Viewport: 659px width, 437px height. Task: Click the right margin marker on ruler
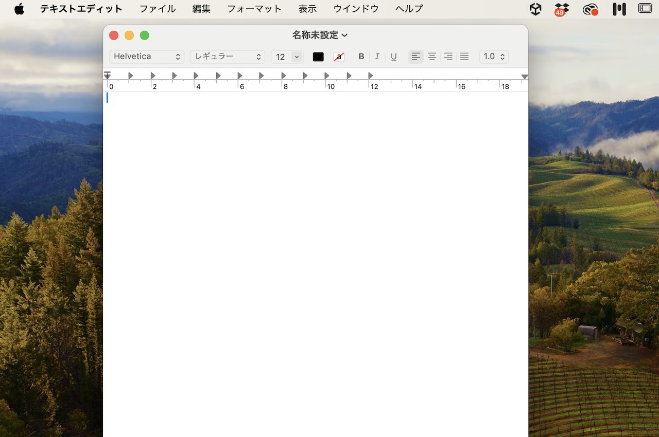(x=525, y=77)
